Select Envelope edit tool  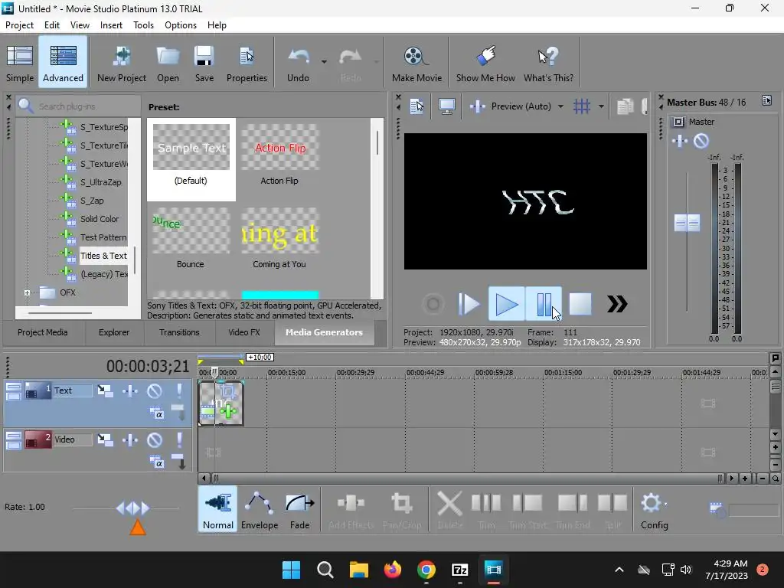[x=260, y=510]
